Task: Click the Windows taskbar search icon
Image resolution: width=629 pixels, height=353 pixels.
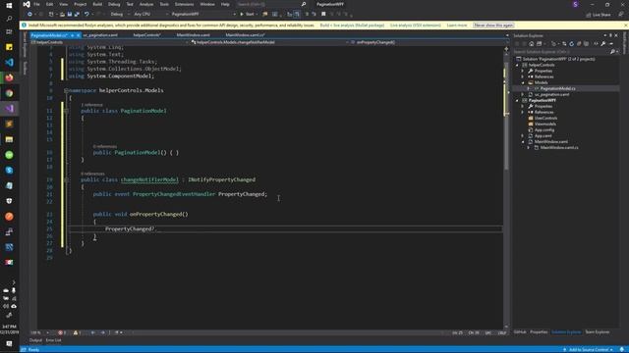Action: tap(9, 19)
